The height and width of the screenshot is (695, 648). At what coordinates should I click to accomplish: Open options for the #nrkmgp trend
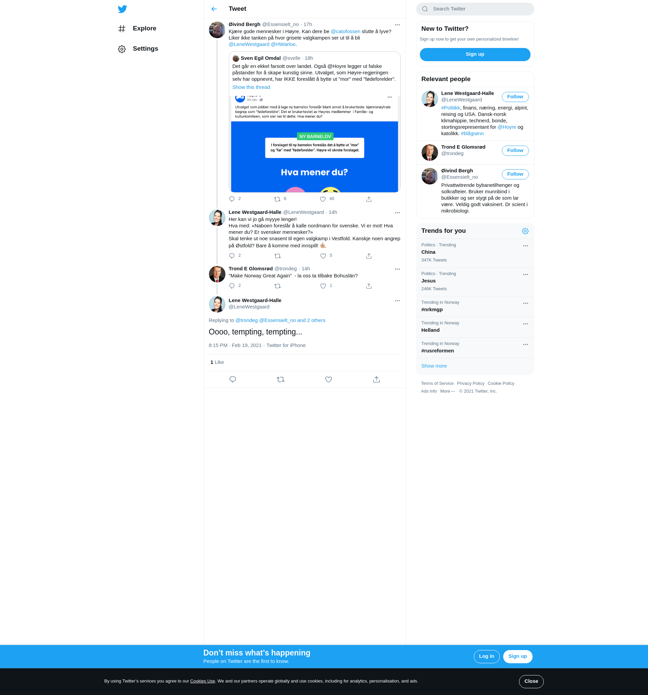pyautogui.click(x=525, y=303)
